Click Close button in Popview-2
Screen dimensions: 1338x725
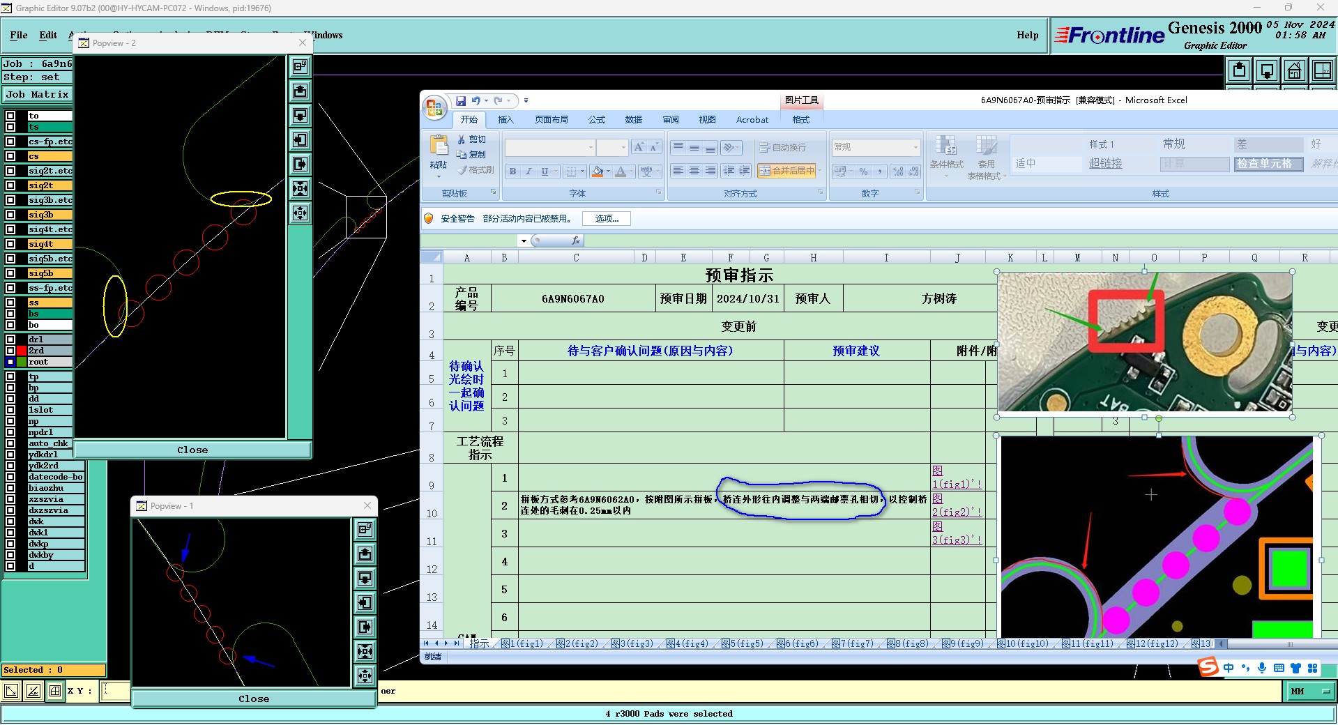[x=192, y=450]
